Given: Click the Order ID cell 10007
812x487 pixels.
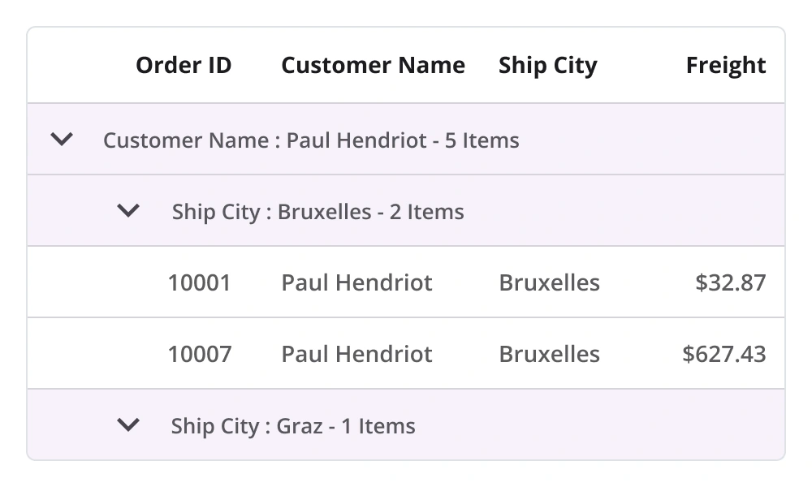Looking at the screenshot, I should [x=199, y=354].
